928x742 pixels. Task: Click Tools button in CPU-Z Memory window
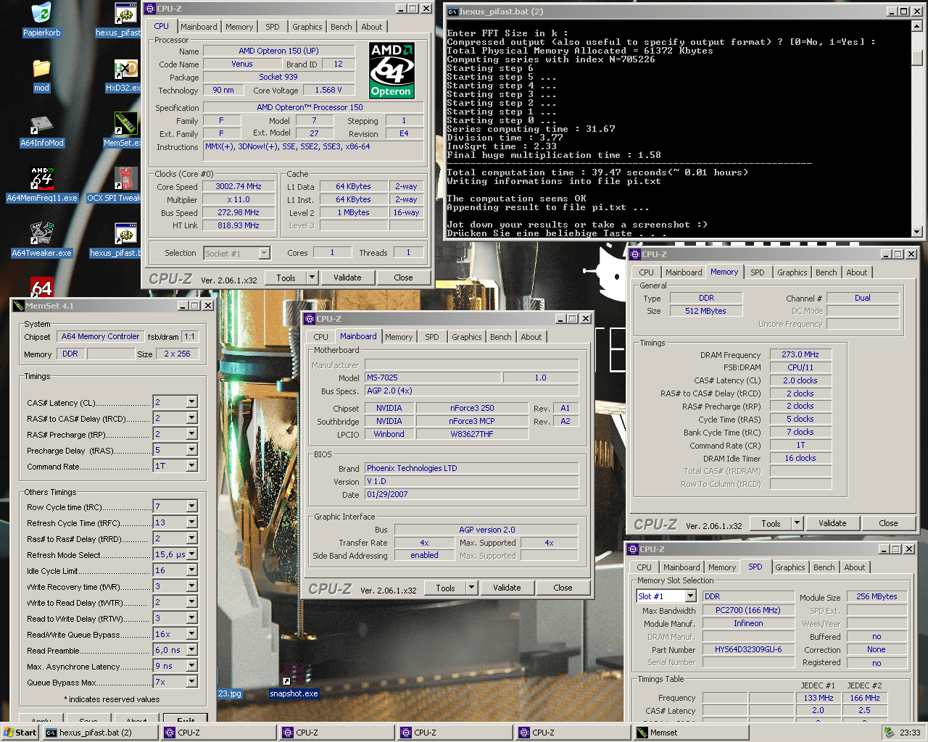(x=771, y=523)
